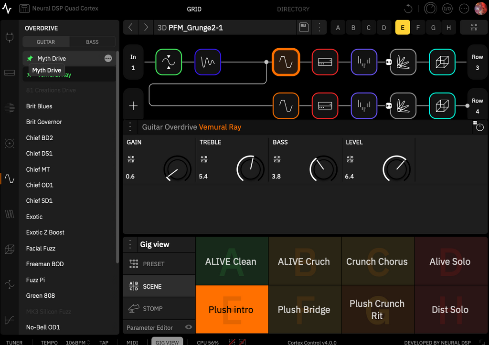489x345 pixels.
Task: Open the user profile avatar
Action: pos(480,9)
